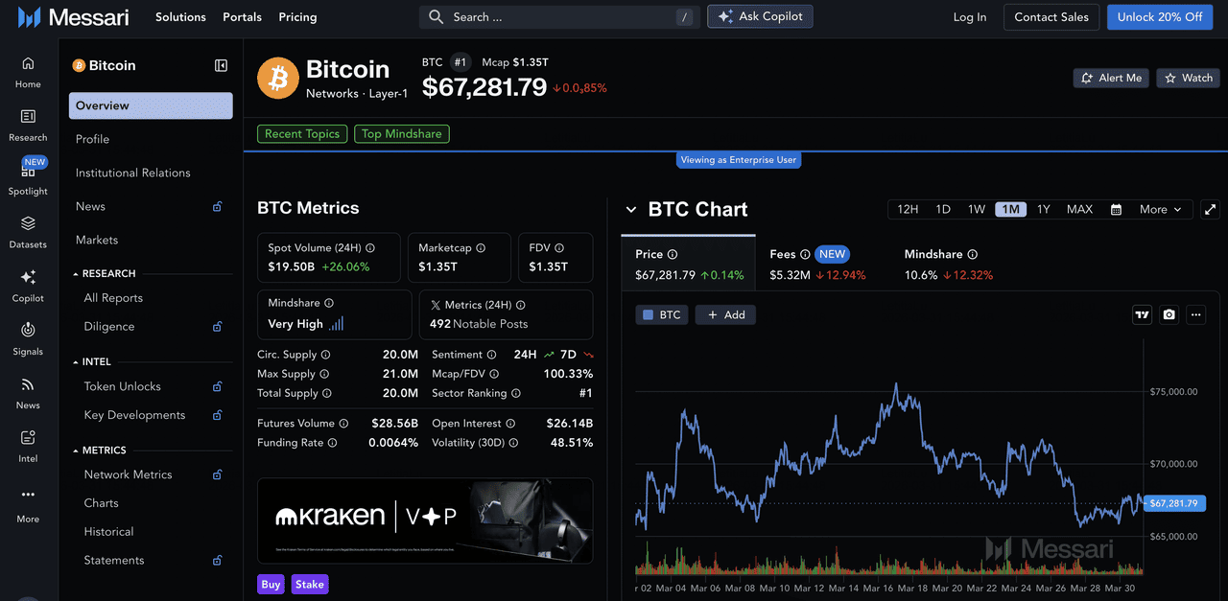Viewport: 1228px width, 601px height.
Task: Collapse the RESEARCH sidebar group
Action: coord(76,274)
